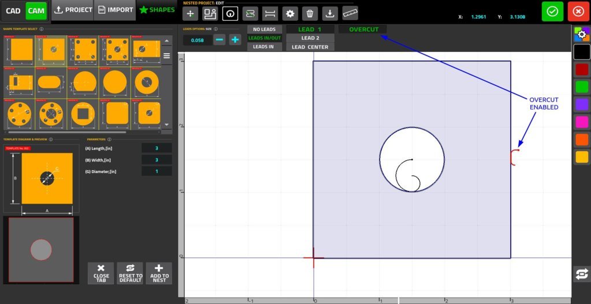Click Template Diagram & Preview info icon
The height and width of the screenshot is (304, 591).
click(50, 139)
